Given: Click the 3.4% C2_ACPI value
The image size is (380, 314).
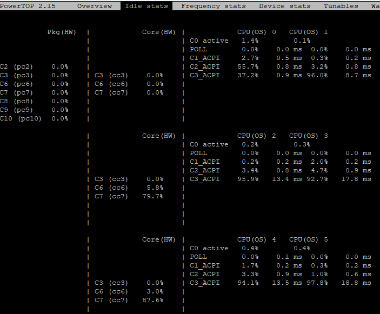Looking at the screenshot, I should 250,171.
